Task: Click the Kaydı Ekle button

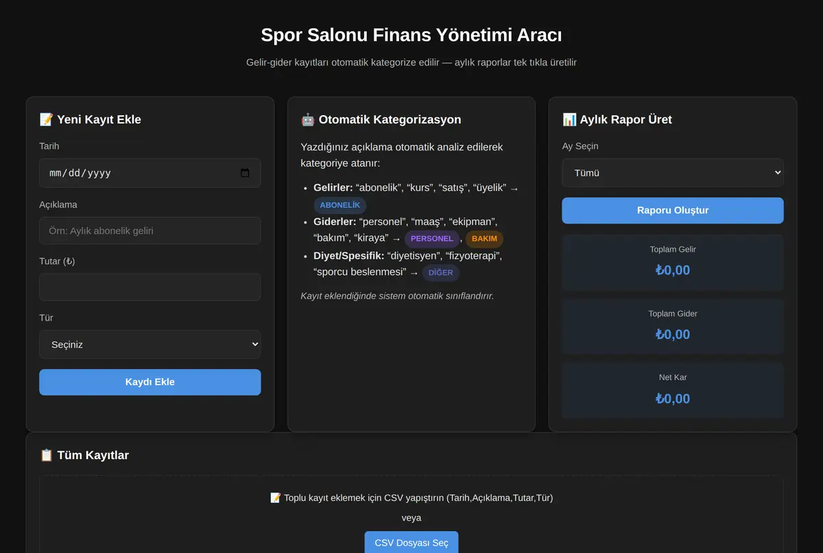Action: pos(150,382)
